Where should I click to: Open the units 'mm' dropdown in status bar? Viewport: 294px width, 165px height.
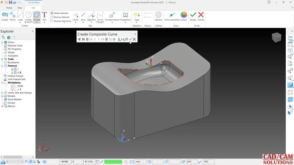[141, 162]
